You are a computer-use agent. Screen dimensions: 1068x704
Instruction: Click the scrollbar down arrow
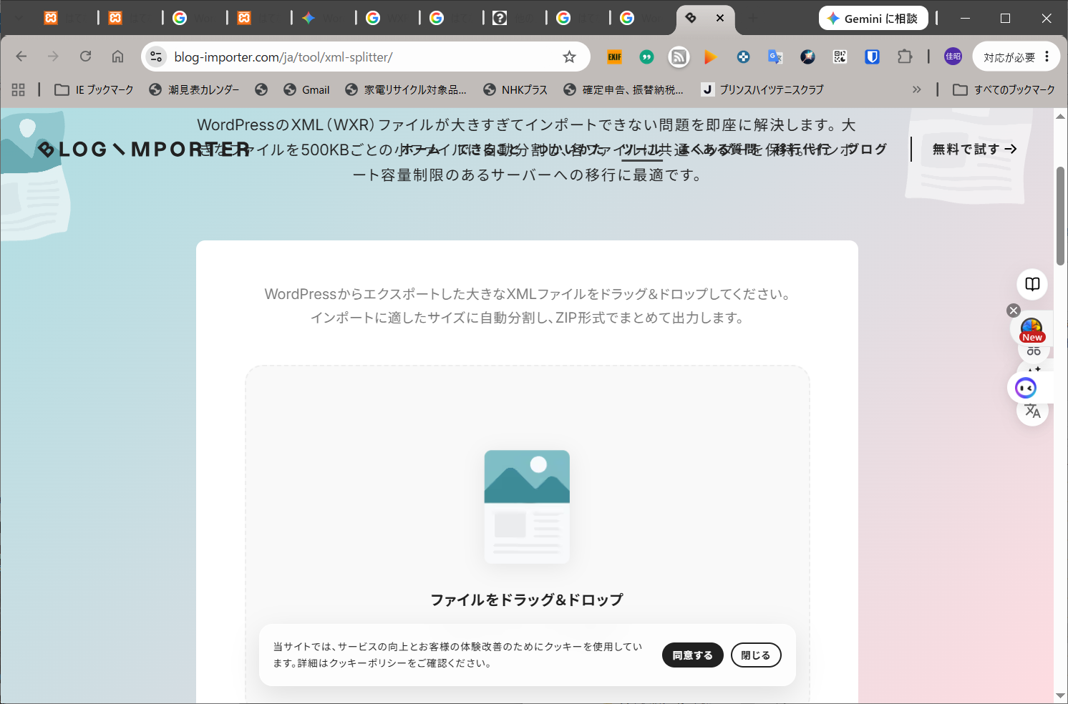(1061, 696)
